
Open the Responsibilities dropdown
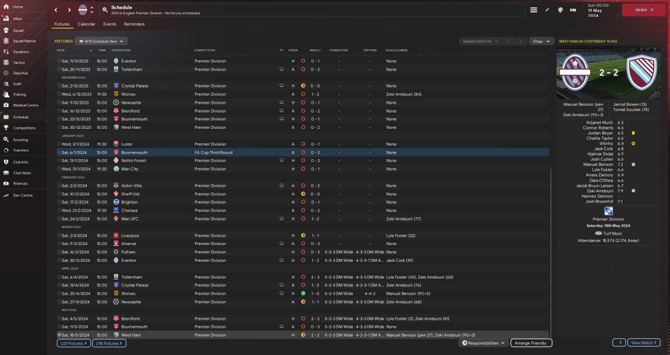tap(484, 343)
